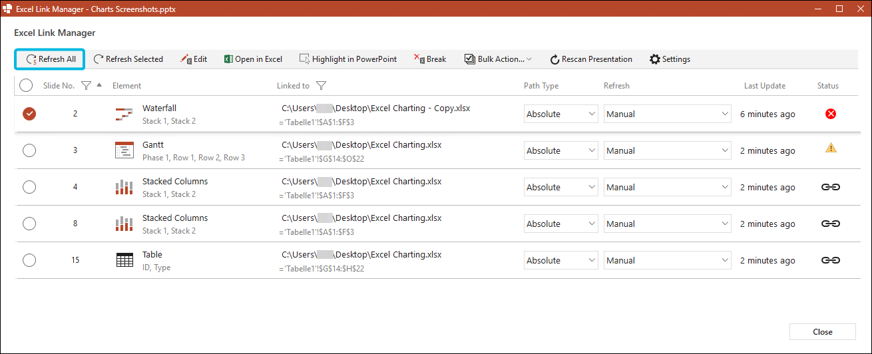
Task: Open Path Type dropdown for slide 4 row
Action: pos(561,187)
